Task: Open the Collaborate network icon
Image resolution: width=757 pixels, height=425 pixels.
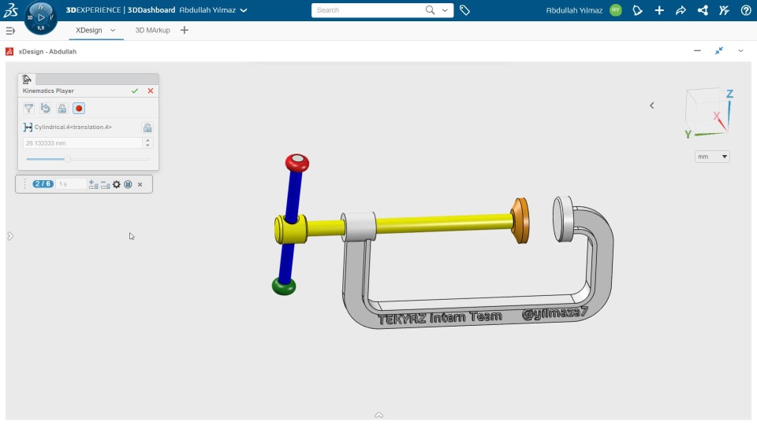Action: pos(703,10)
